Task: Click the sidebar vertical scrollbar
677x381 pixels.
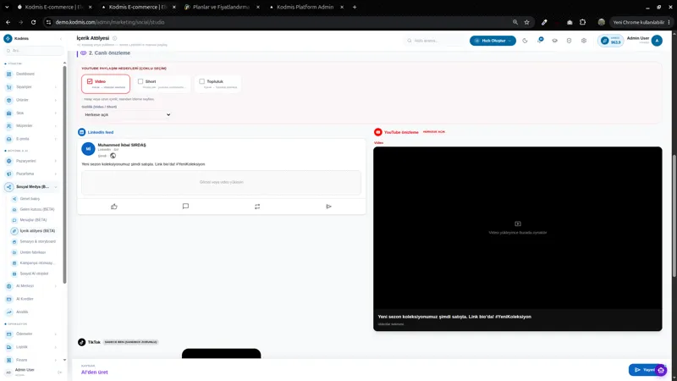Action: pyautogui.click(x=65, y=175)
